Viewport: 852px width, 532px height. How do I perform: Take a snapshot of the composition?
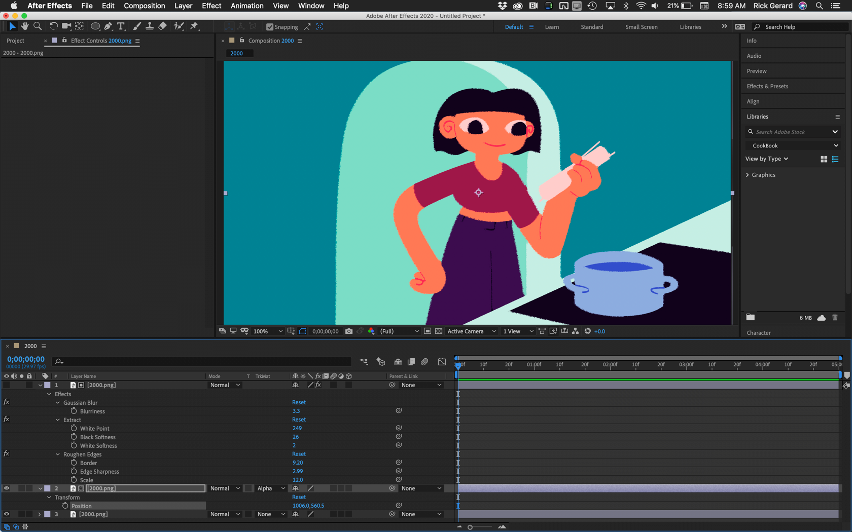click(x=349, y=331)
